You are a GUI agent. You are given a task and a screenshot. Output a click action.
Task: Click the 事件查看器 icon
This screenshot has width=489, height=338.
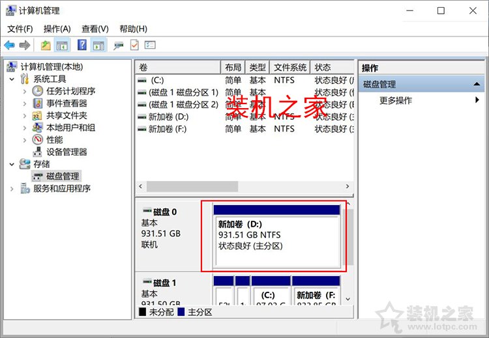point(37,103)
